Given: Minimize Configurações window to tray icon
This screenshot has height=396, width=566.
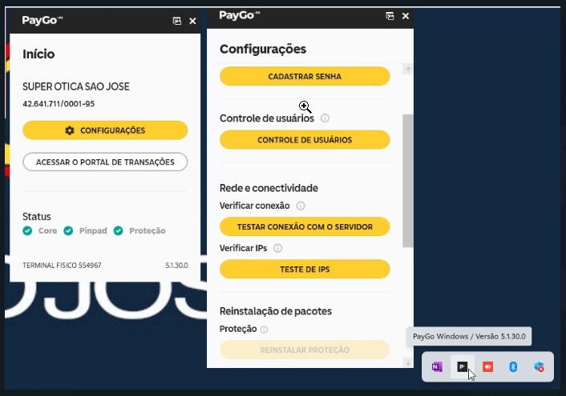Looking at the screenshot, I should [390, 16].
